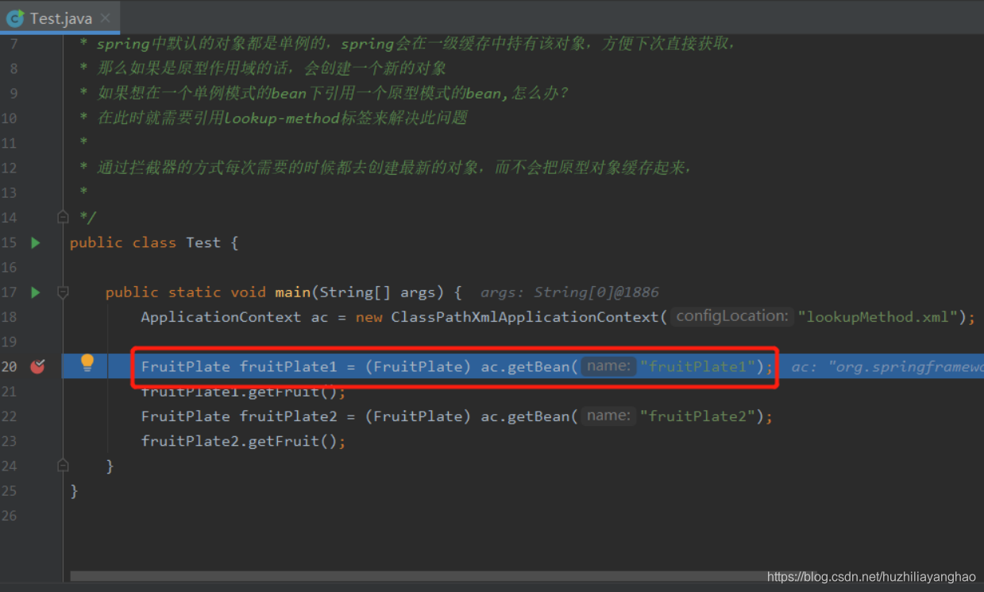Click line number 18 in the gutter

pos(9,317)
